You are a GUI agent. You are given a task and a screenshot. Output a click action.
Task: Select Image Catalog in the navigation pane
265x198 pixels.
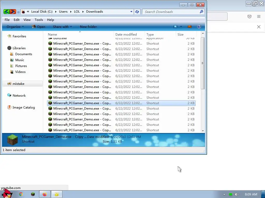[24, 108]
